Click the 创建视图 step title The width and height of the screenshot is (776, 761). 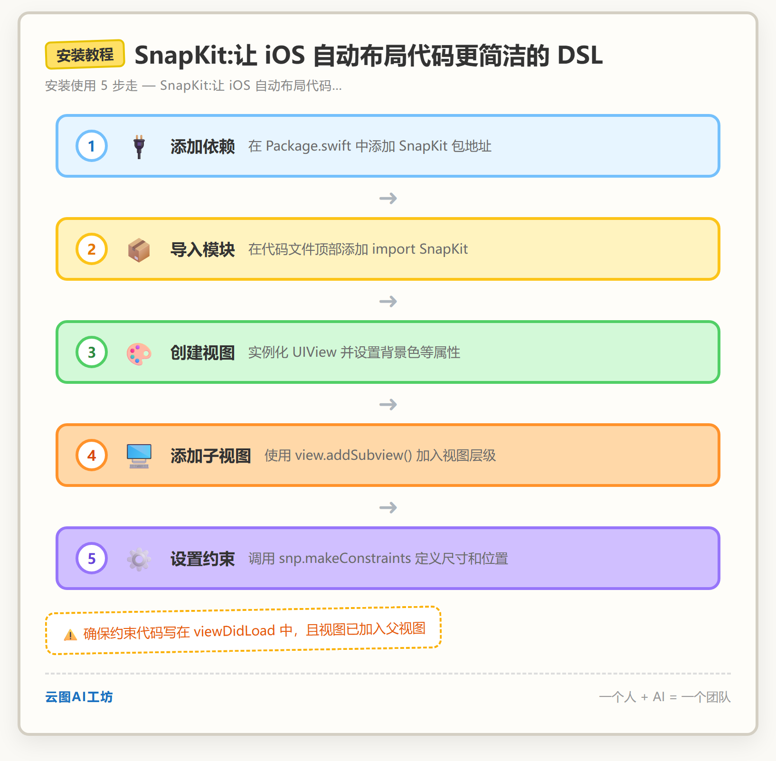click(203, 352)
